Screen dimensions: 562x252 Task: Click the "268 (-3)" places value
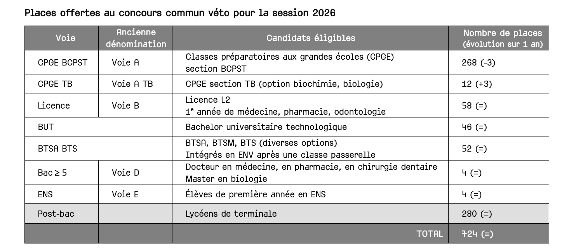pos(478,62)
